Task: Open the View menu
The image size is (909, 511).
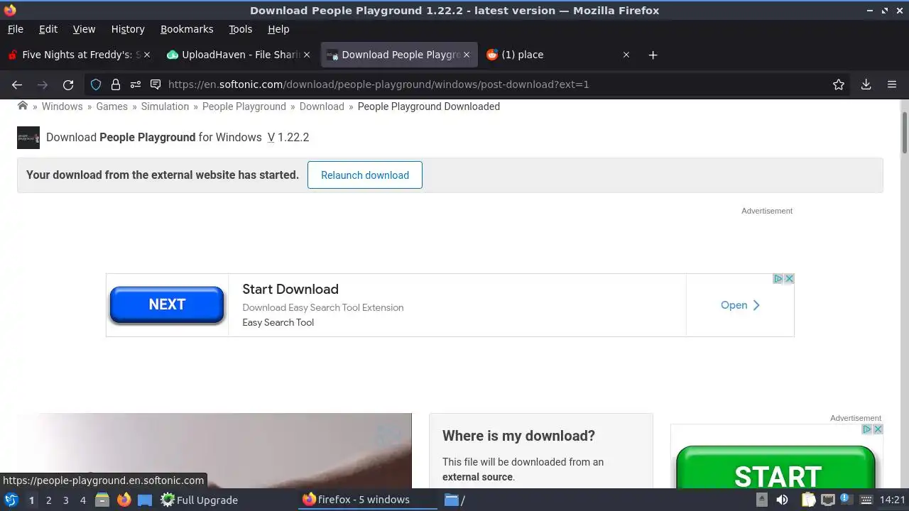Action: [x=84, y=29]
